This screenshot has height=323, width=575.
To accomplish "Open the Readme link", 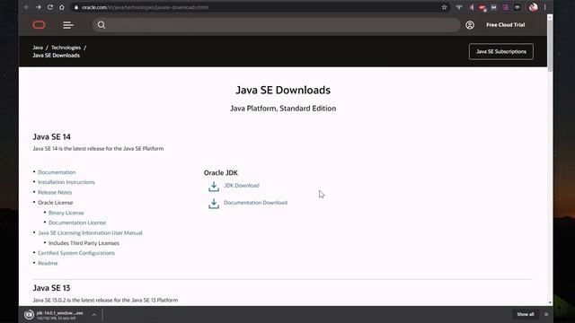I will point(48,263).
